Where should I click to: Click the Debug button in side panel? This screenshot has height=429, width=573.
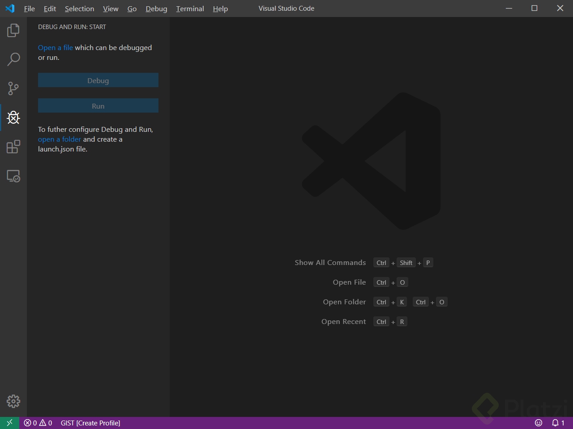coord(98,80)
